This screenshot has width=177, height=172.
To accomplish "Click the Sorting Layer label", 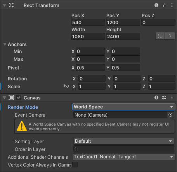I will (x=29, y=142).
